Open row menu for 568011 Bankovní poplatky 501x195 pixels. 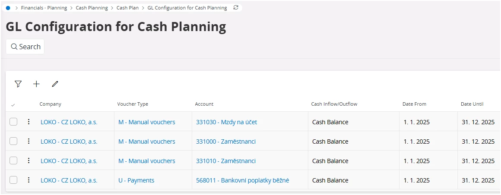point(29,180)
